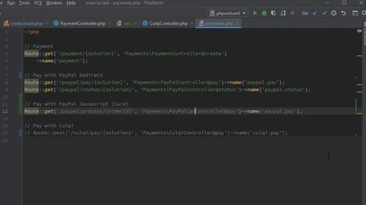Click the PaymentController.php class icon
The height and width of the screenshot is (205, 366).
[56, 23]
